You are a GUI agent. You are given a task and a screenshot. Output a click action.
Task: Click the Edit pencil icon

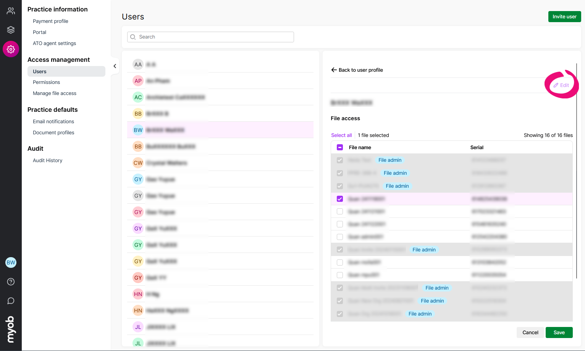(556, 85)
